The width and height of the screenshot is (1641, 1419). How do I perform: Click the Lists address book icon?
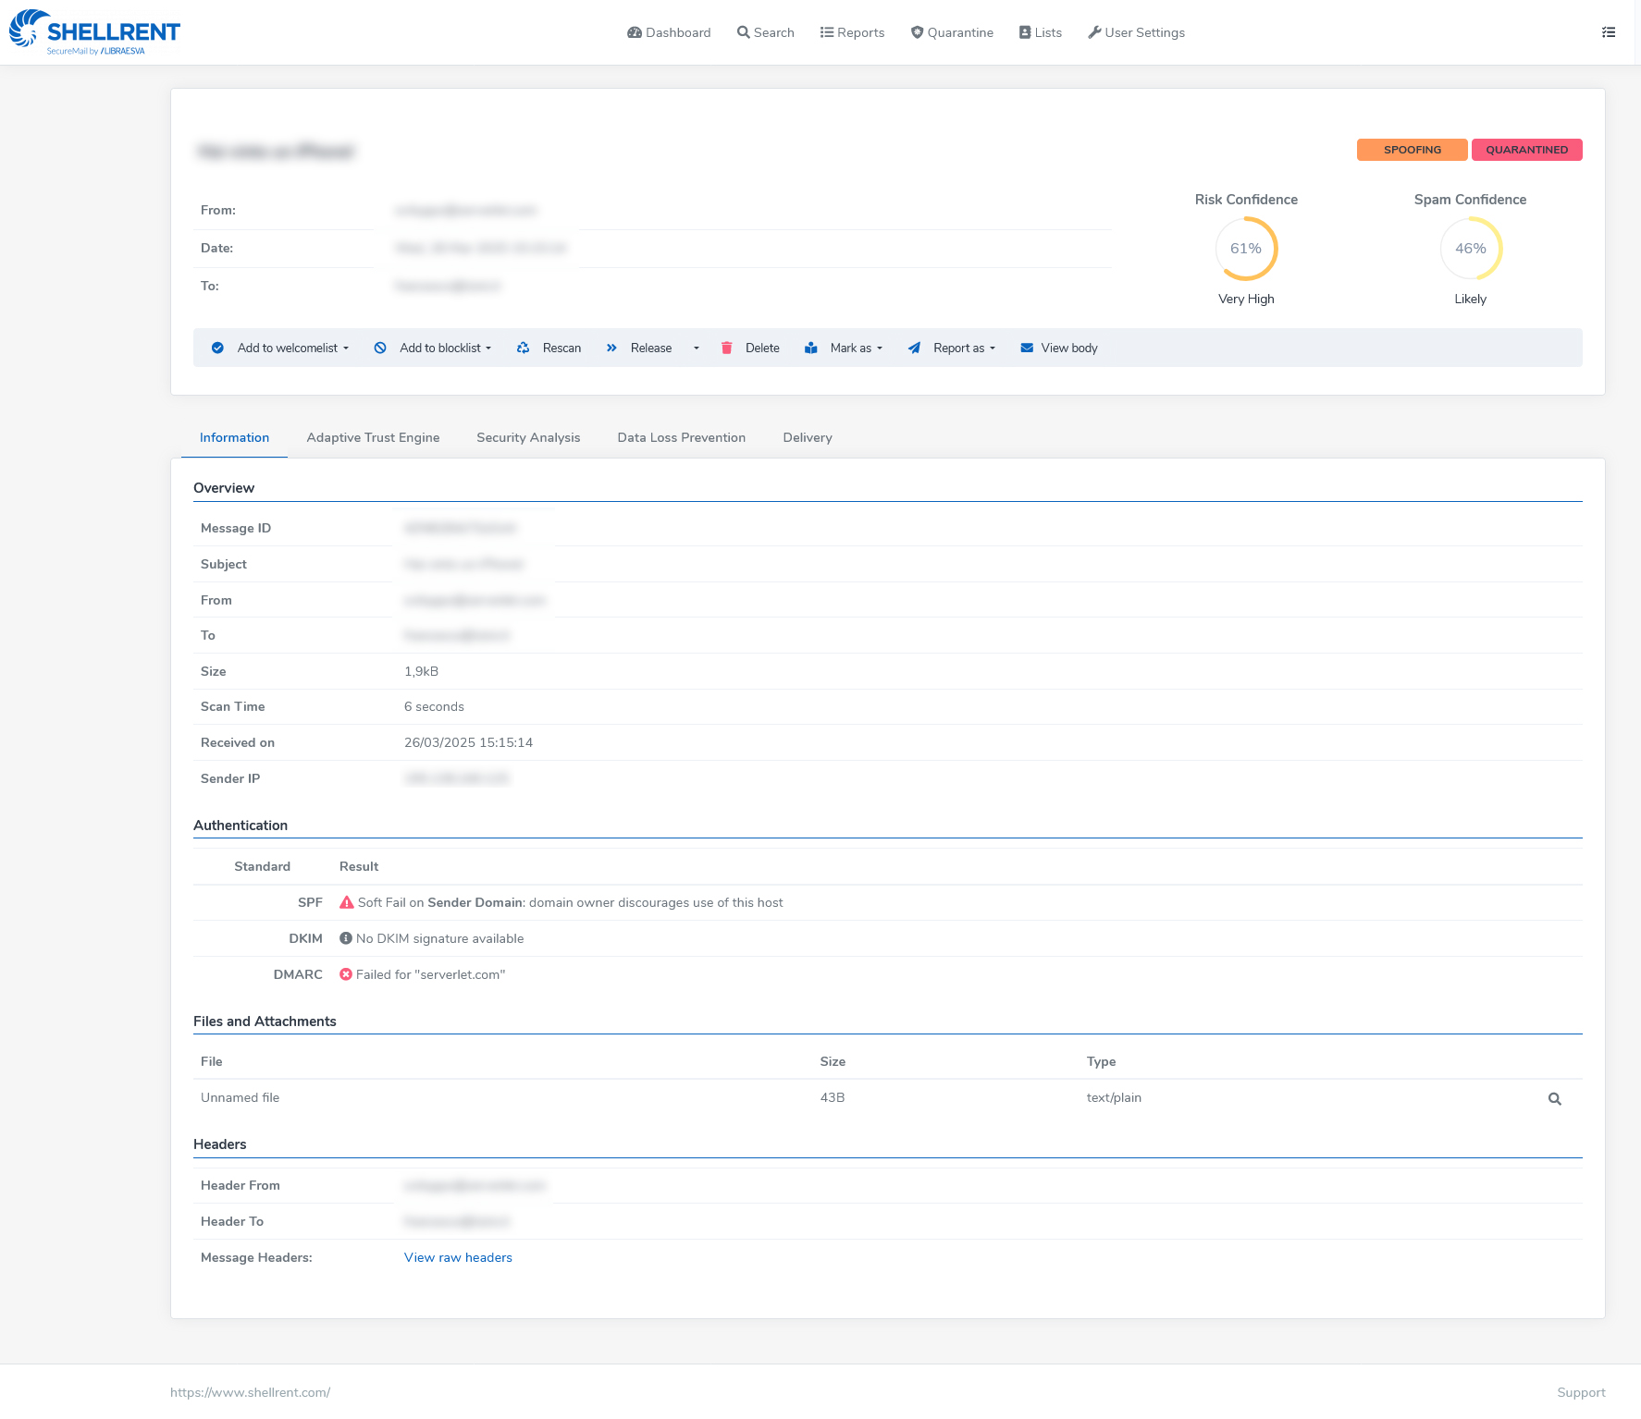click(1025, 32)
